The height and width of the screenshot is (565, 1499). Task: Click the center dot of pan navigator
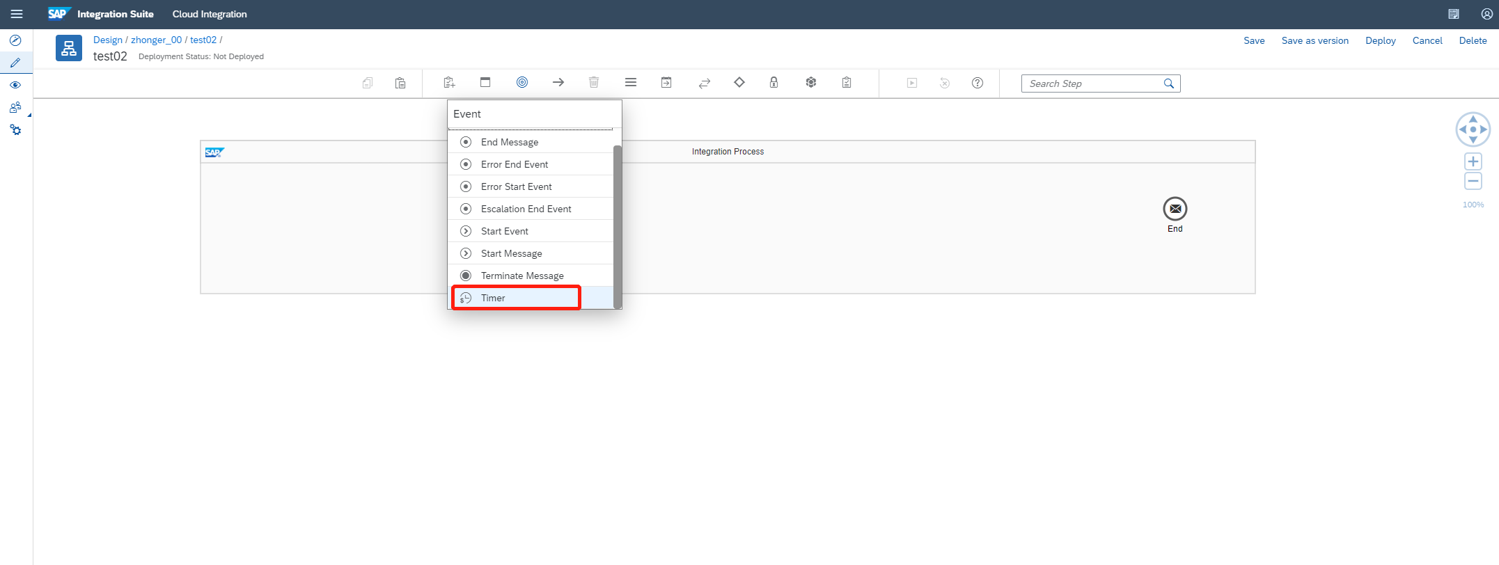(1473, 129)
